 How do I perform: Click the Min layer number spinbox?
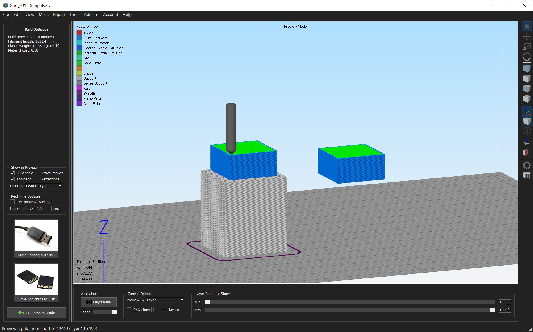coord(505,302)
